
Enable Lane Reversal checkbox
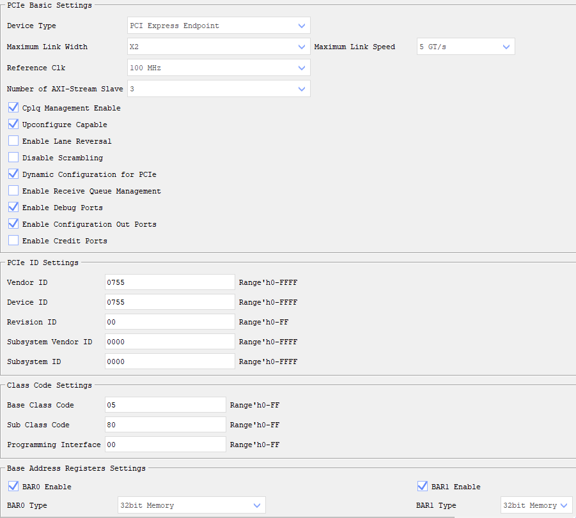13,141
